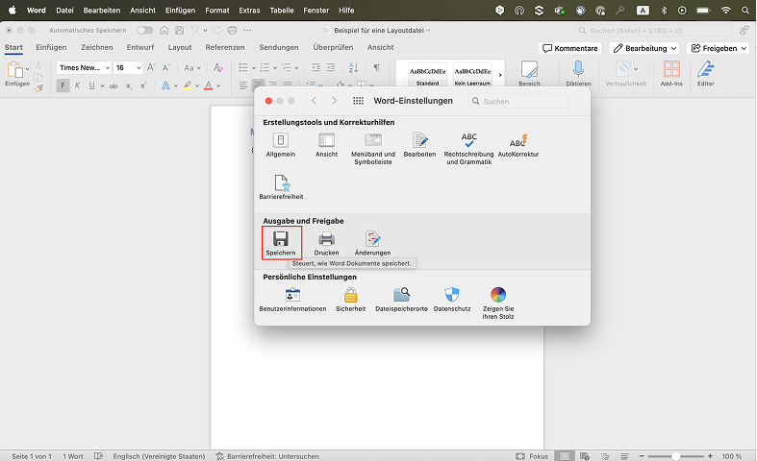Open the Bereich styles pane

529,73
